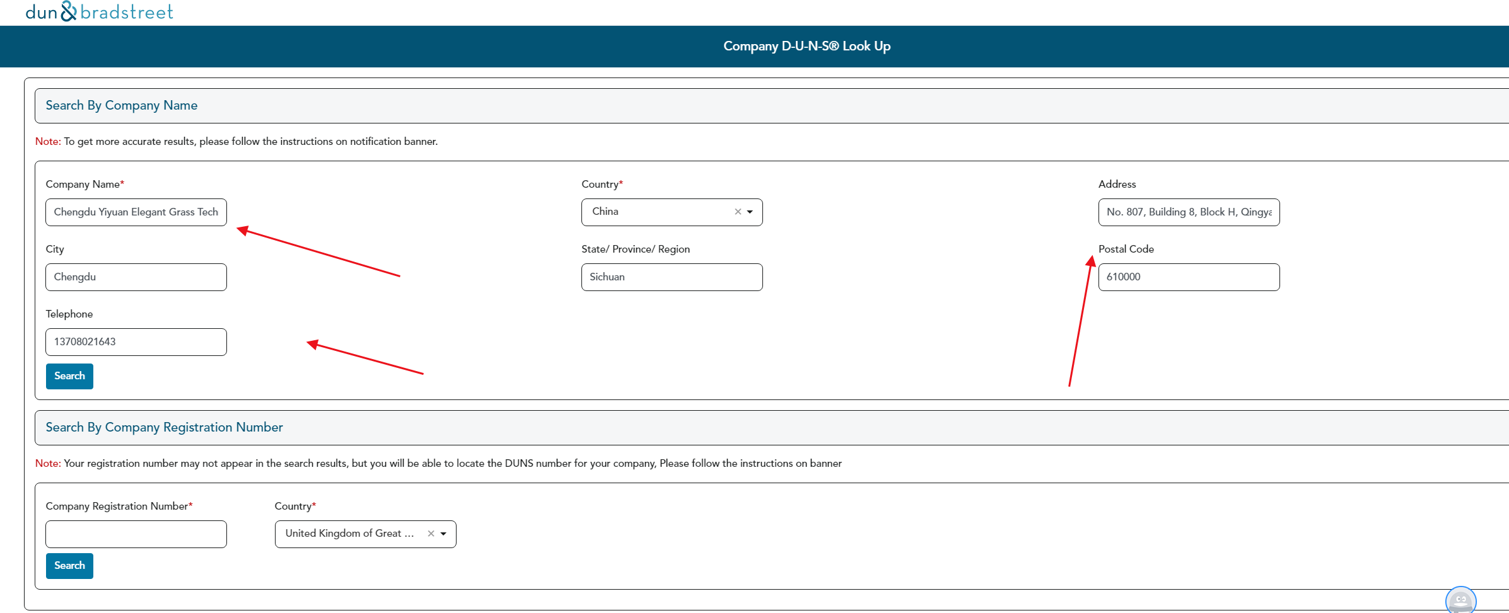Click the Telephone label text
The width and height of the screenshot is (1509, 613).
(69, 314)
